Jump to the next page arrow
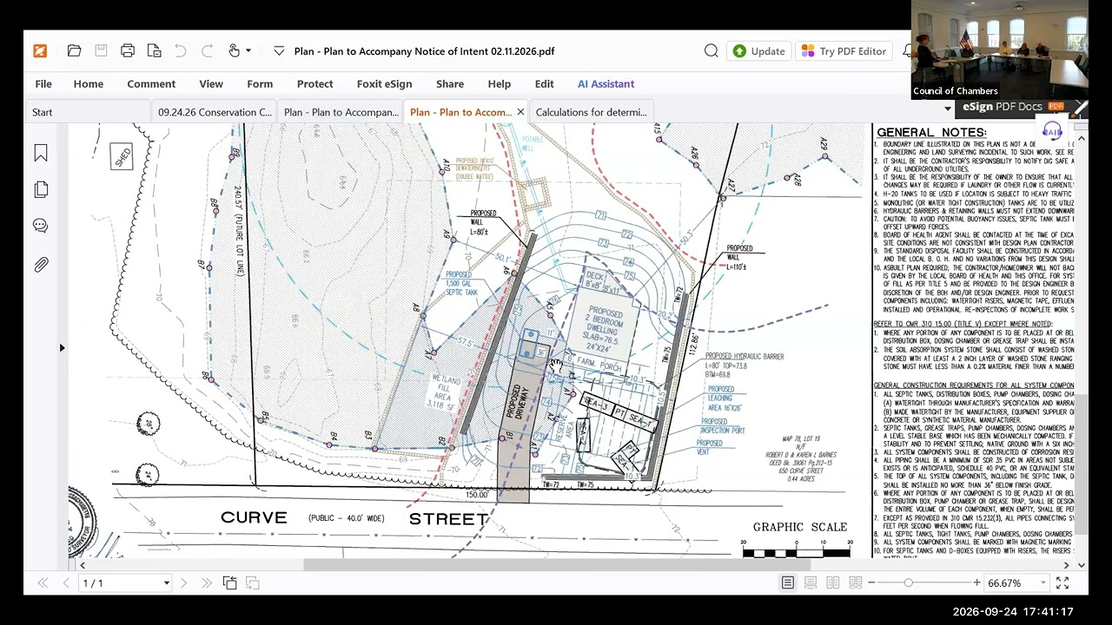1112x625 pixels. (183, 583)
